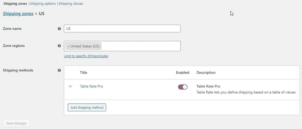Select the Enabled column header
The image size is (302, 129).
(183, 72)
